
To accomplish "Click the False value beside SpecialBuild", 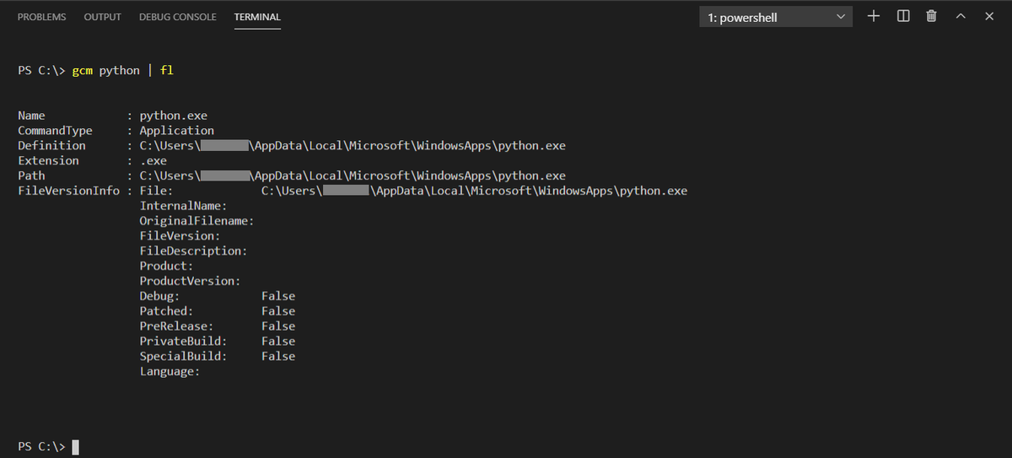I will (x=278, y=357).
